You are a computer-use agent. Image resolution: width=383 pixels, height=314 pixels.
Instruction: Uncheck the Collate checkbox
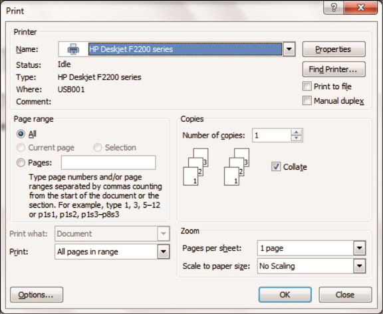click(x=276, y=167)
